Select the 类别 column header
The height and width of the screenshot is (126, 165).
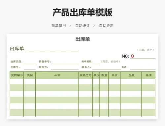tap(30, 75)
